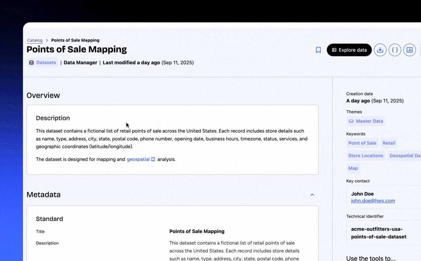Go to Catalog breadcrumb link
This screenshot has width=421, height=261.
tap(35, 40)
